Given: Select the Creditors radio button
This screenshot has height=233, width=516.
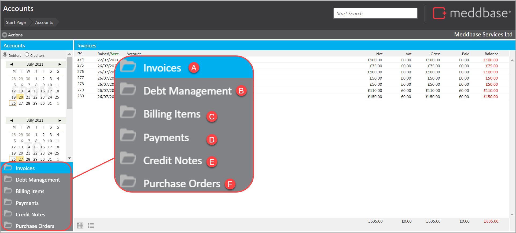Looking at the screenshot, I should tap(27, 55).
